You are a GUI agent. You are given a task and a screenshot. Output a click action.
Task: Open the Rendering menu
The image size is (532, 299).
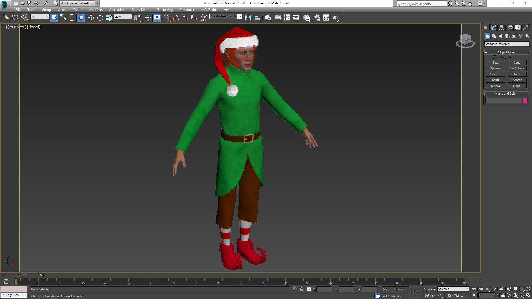point(165,10)
